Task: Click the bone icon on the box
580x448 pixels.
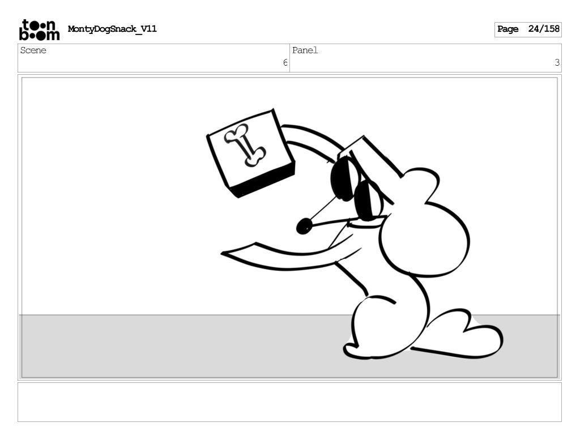Action: (x=245, y=145)
